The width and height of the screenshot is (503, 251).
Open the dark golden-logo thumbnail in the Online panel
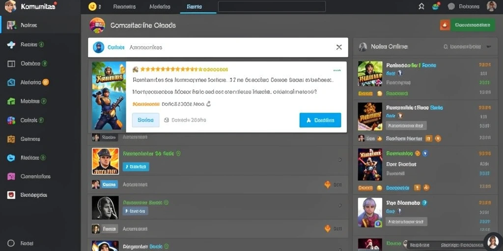(x=370, y=116)
